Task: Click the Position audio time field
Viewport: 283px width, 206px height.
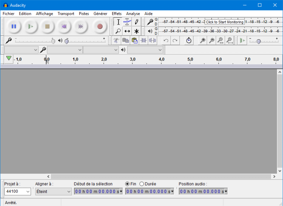Action: pos(203,191)
